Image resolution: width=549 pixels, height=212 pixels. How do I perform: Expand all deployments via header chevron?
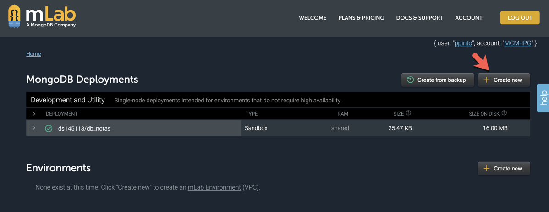(34, 114)
